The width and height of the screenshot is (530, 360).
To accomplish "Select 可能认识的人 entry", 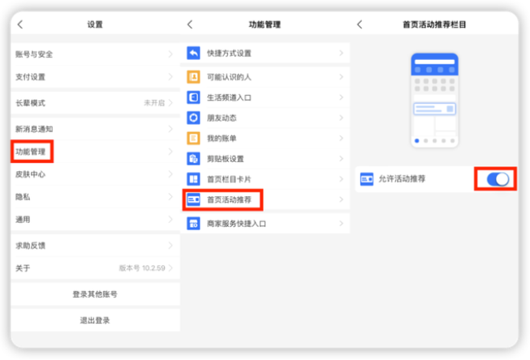I will coord(265,77).
